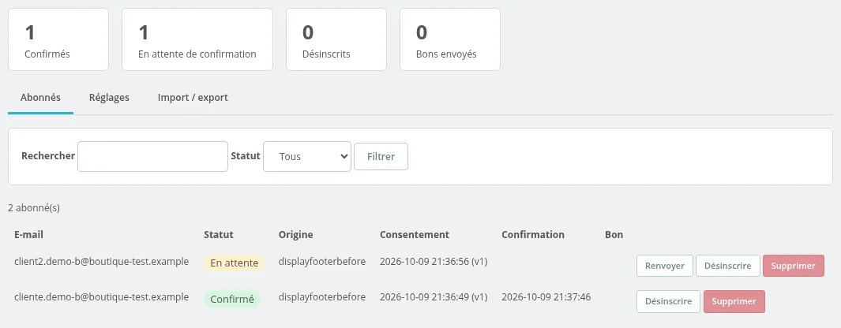Open the Statut dropdown set to Tous
The width and height of the screenshot is (841, 328).
(307, 156)
